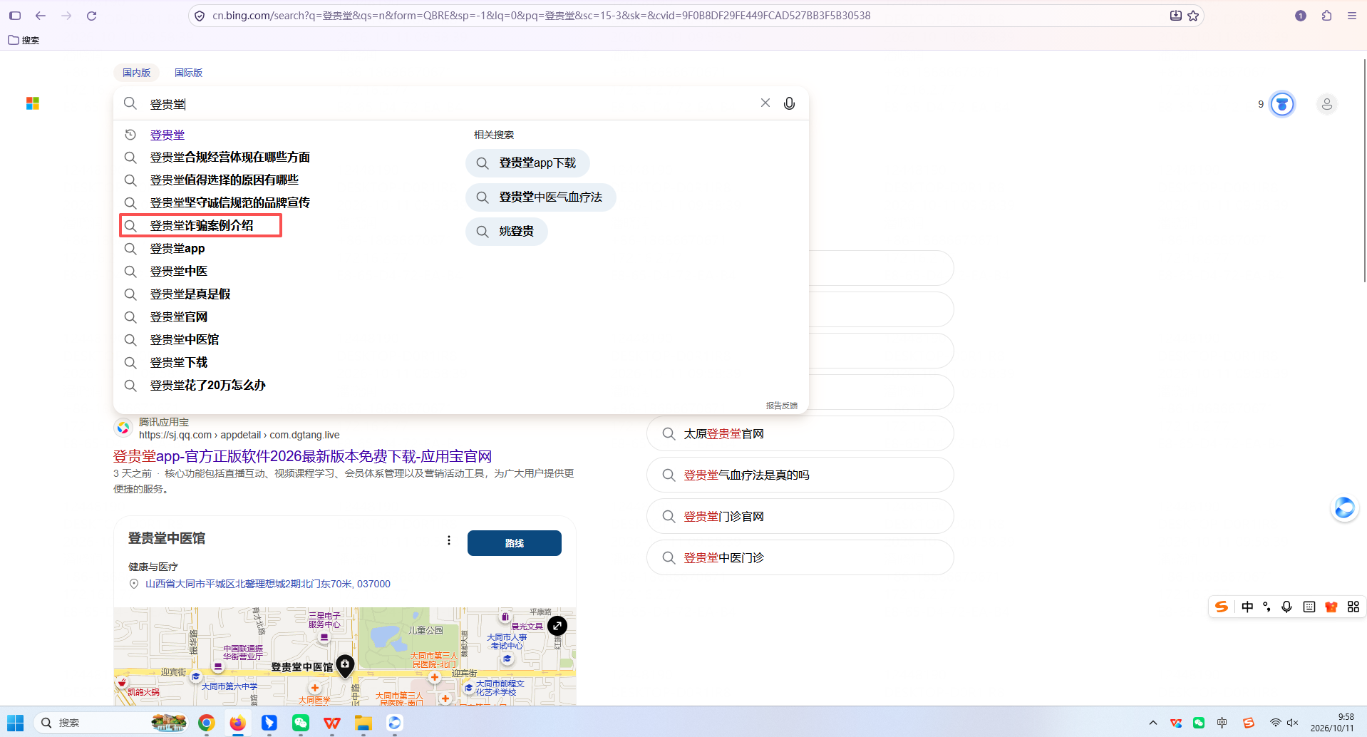Click related search 太原登贵堂官网

pos(800,433)
